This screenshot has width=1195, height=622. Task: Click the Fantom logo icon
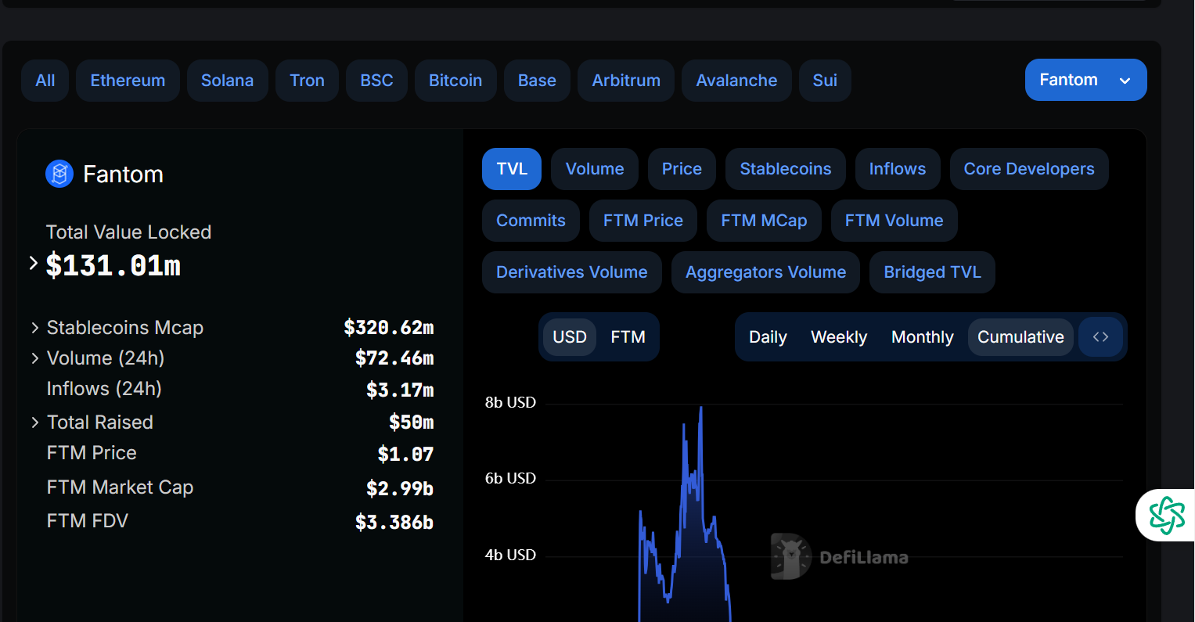tap(59, 174)
